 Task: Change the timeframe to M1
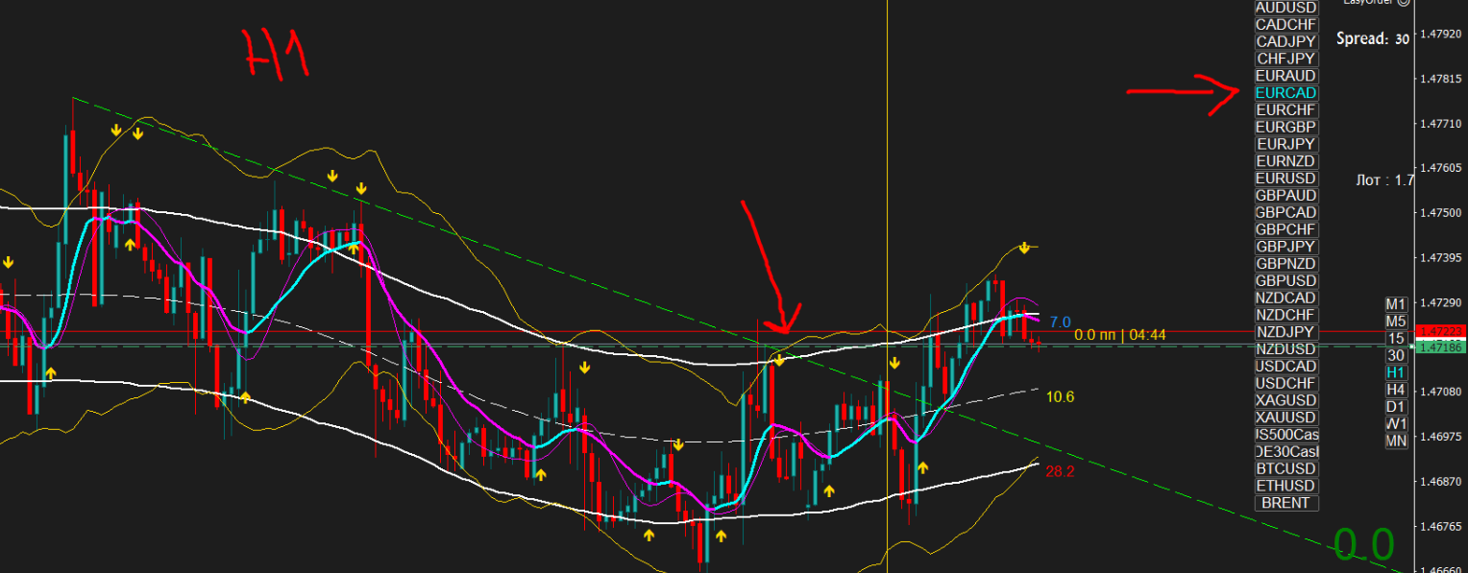1396,303
